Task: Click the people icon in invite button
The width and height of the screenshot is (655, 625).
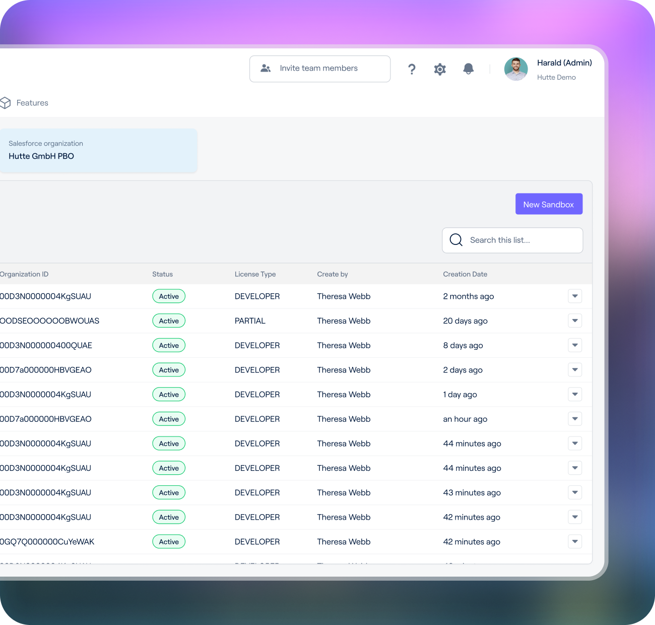Action: (266, 69)
